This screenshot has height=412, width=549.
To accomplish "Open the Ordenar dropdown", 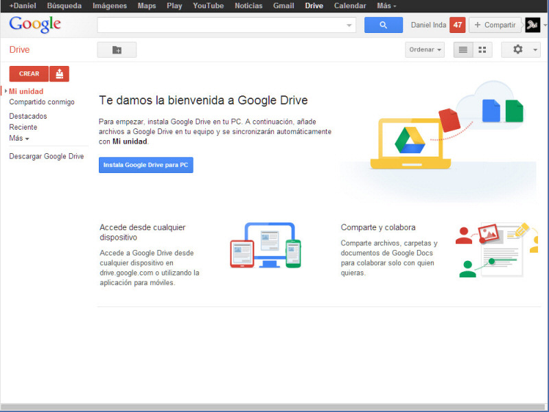I will click(x=425, y=49).
